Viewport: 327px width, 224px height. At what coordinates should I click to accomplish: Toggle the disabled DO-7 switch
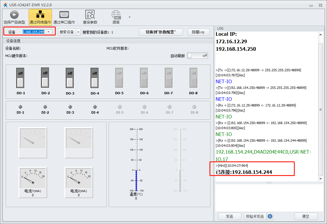(x=169, y=78)
